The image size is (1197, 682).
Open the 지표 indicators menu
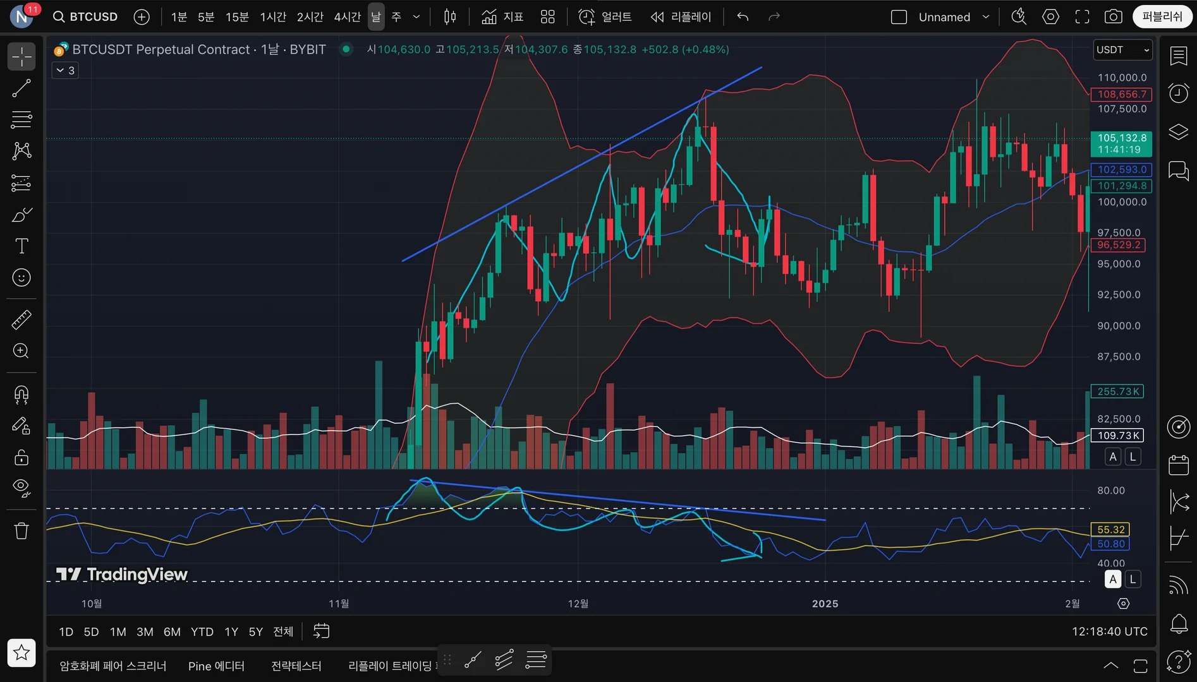pyautogui.click(x=502, y=17)
